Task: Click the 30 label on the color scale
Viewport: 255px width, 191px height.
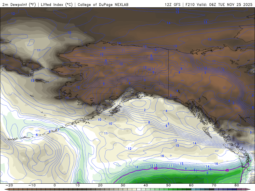Action: click(123, 185)
